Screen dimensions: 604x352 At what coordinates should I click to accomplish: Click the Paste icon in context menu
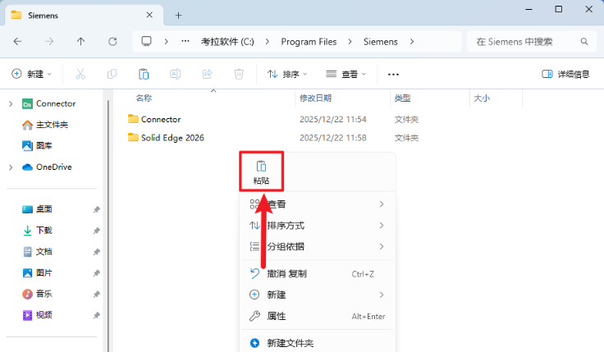261,171
